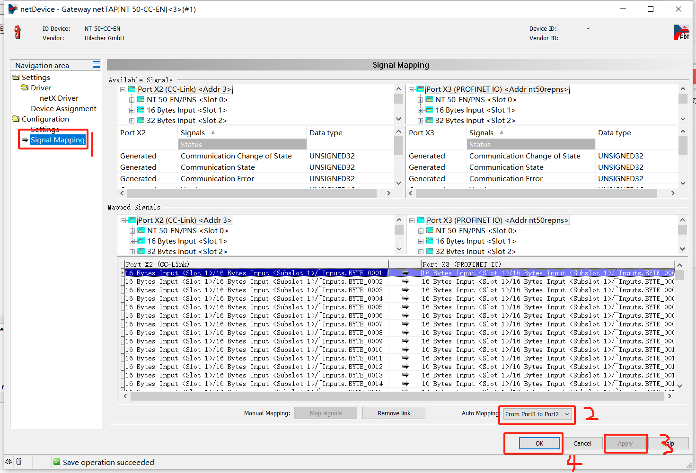Click the connection state icon in status bar
696x473 pixels.
tap(9, 462)
